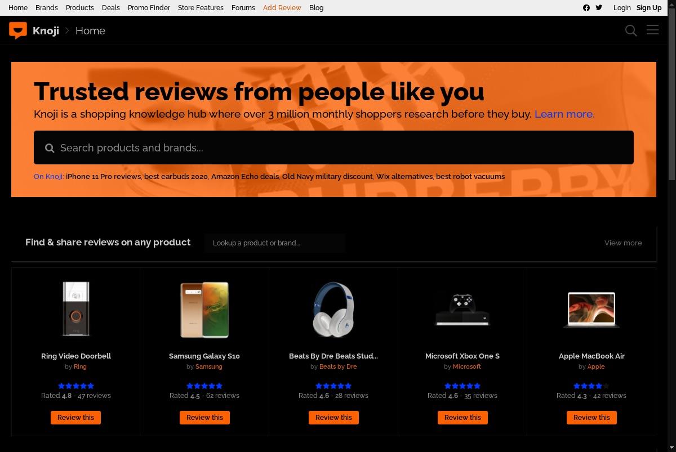
Task: Open Samsung Galaxy S10 title
Action: click(204, 356)
